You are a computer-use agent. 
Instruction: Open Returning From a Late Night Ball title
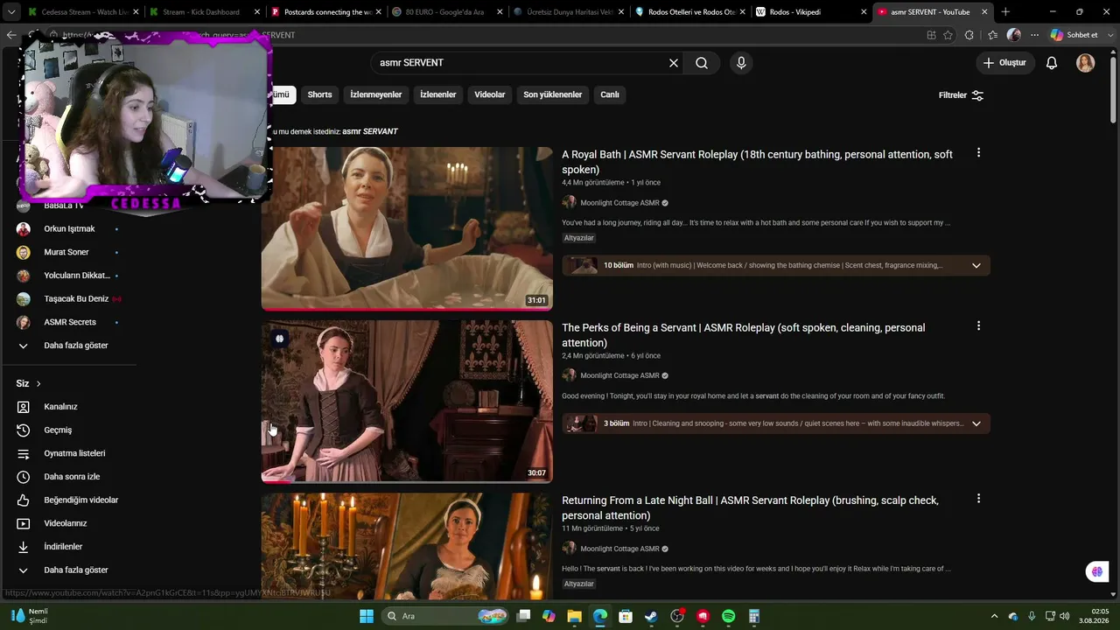click(x=751, y=507)
